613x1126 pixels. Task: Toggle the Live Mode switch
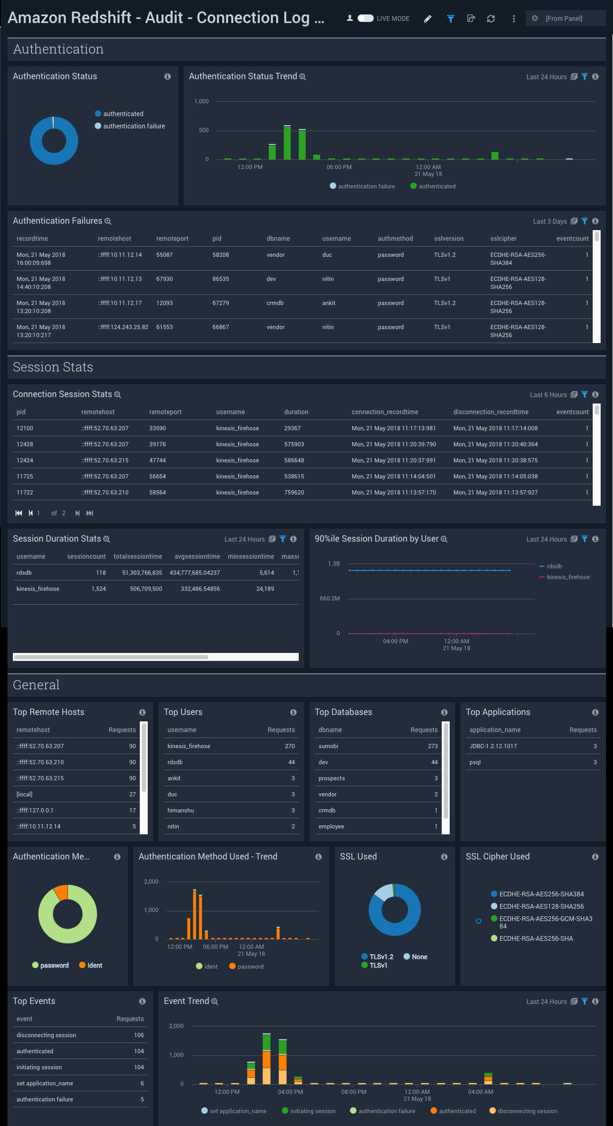[365, 19]
